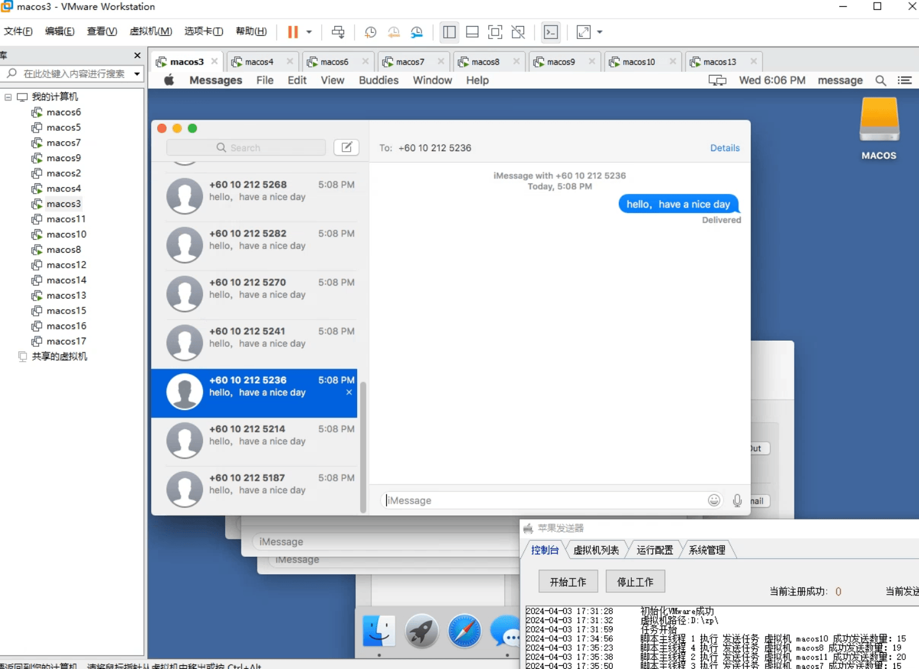Select macos17 in the library tree
The width and height of the screenshot is (919, 669).
coord(66,341)
